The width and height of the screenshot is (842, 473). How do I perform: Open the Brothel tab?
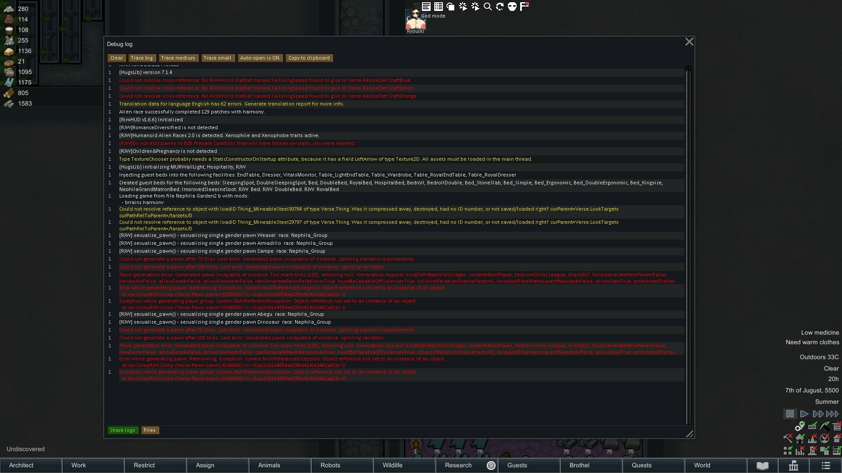[x=591, y=466]
